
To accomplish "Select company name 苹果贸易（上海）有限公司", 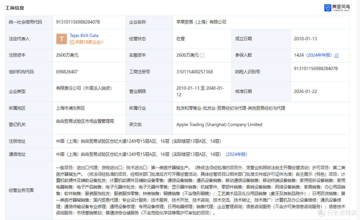I will click(201, 22).
